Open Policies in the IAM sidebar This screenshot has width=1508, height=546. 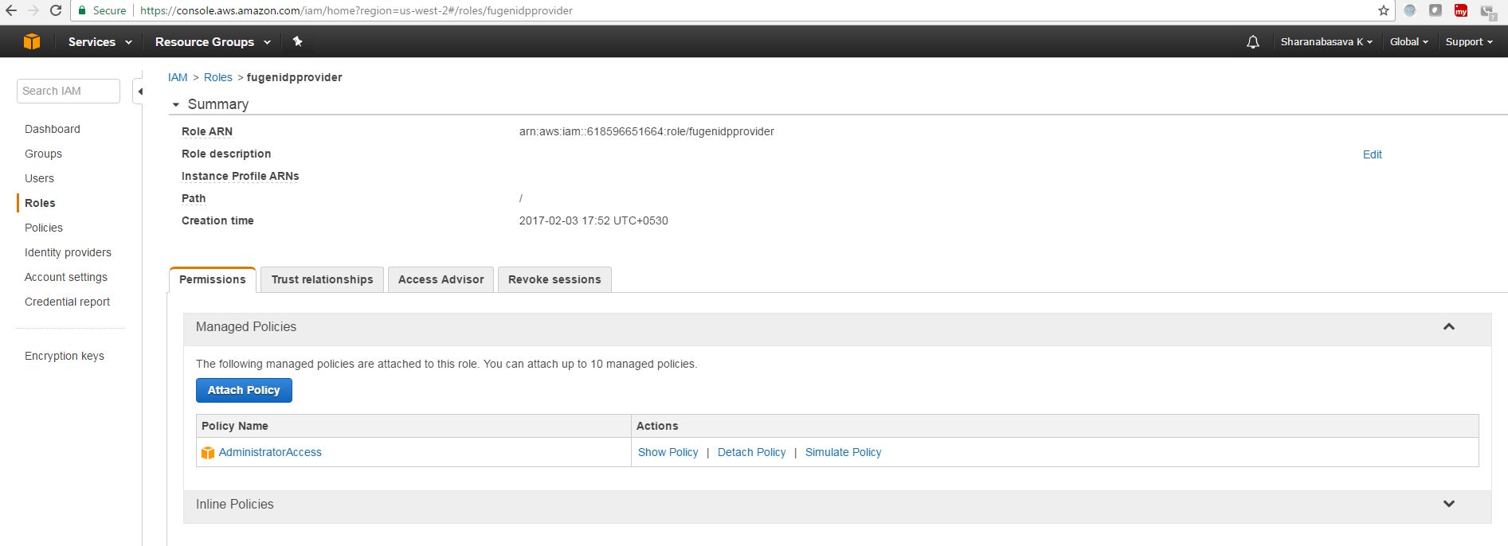[44, 228]
